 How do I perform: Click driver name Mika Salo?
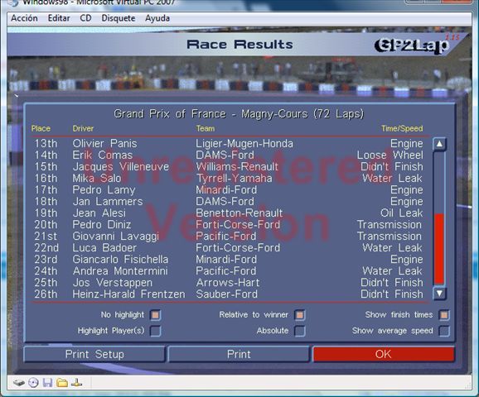[97, 178]
